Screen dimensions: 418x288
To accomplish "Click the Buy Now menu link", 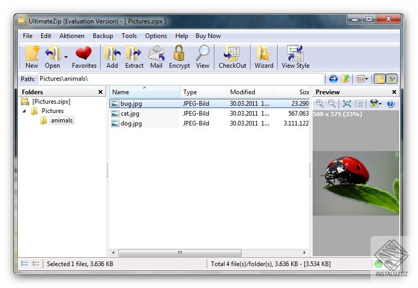I will point(208,36).
